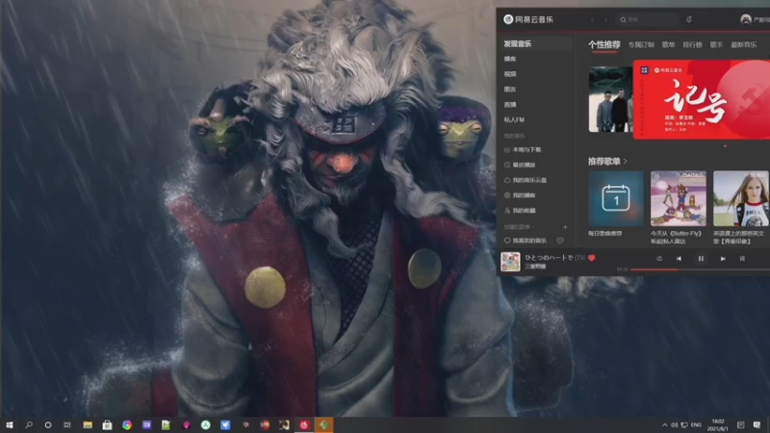This screenshot has width=770, height=433.
Task: Open File Explorer from the taskbar
Action: point(88,424)
